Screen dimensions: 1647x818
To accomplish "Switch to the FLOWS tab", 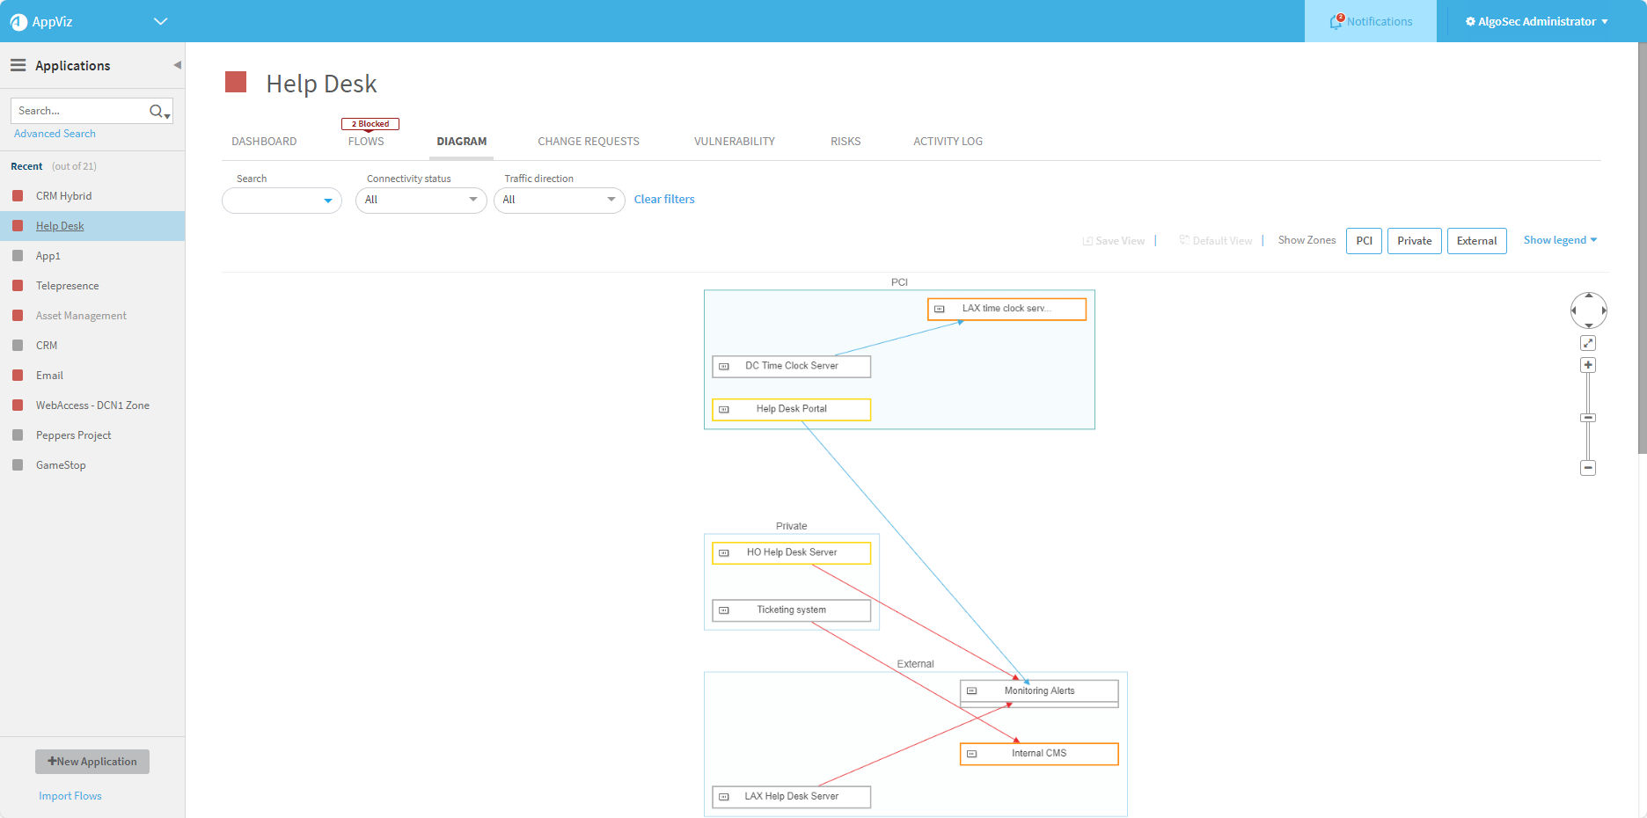I will coord(366,141).
